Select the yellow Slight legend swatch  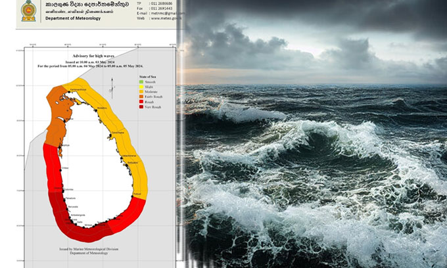coord(141,87)
